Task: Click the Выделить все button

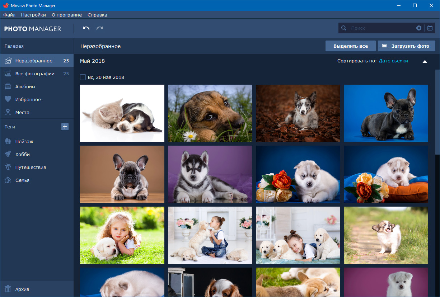Action: [351, 46]
